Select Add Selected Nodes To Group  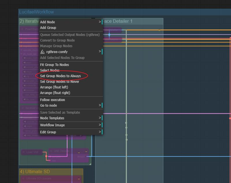coord(71,58)
